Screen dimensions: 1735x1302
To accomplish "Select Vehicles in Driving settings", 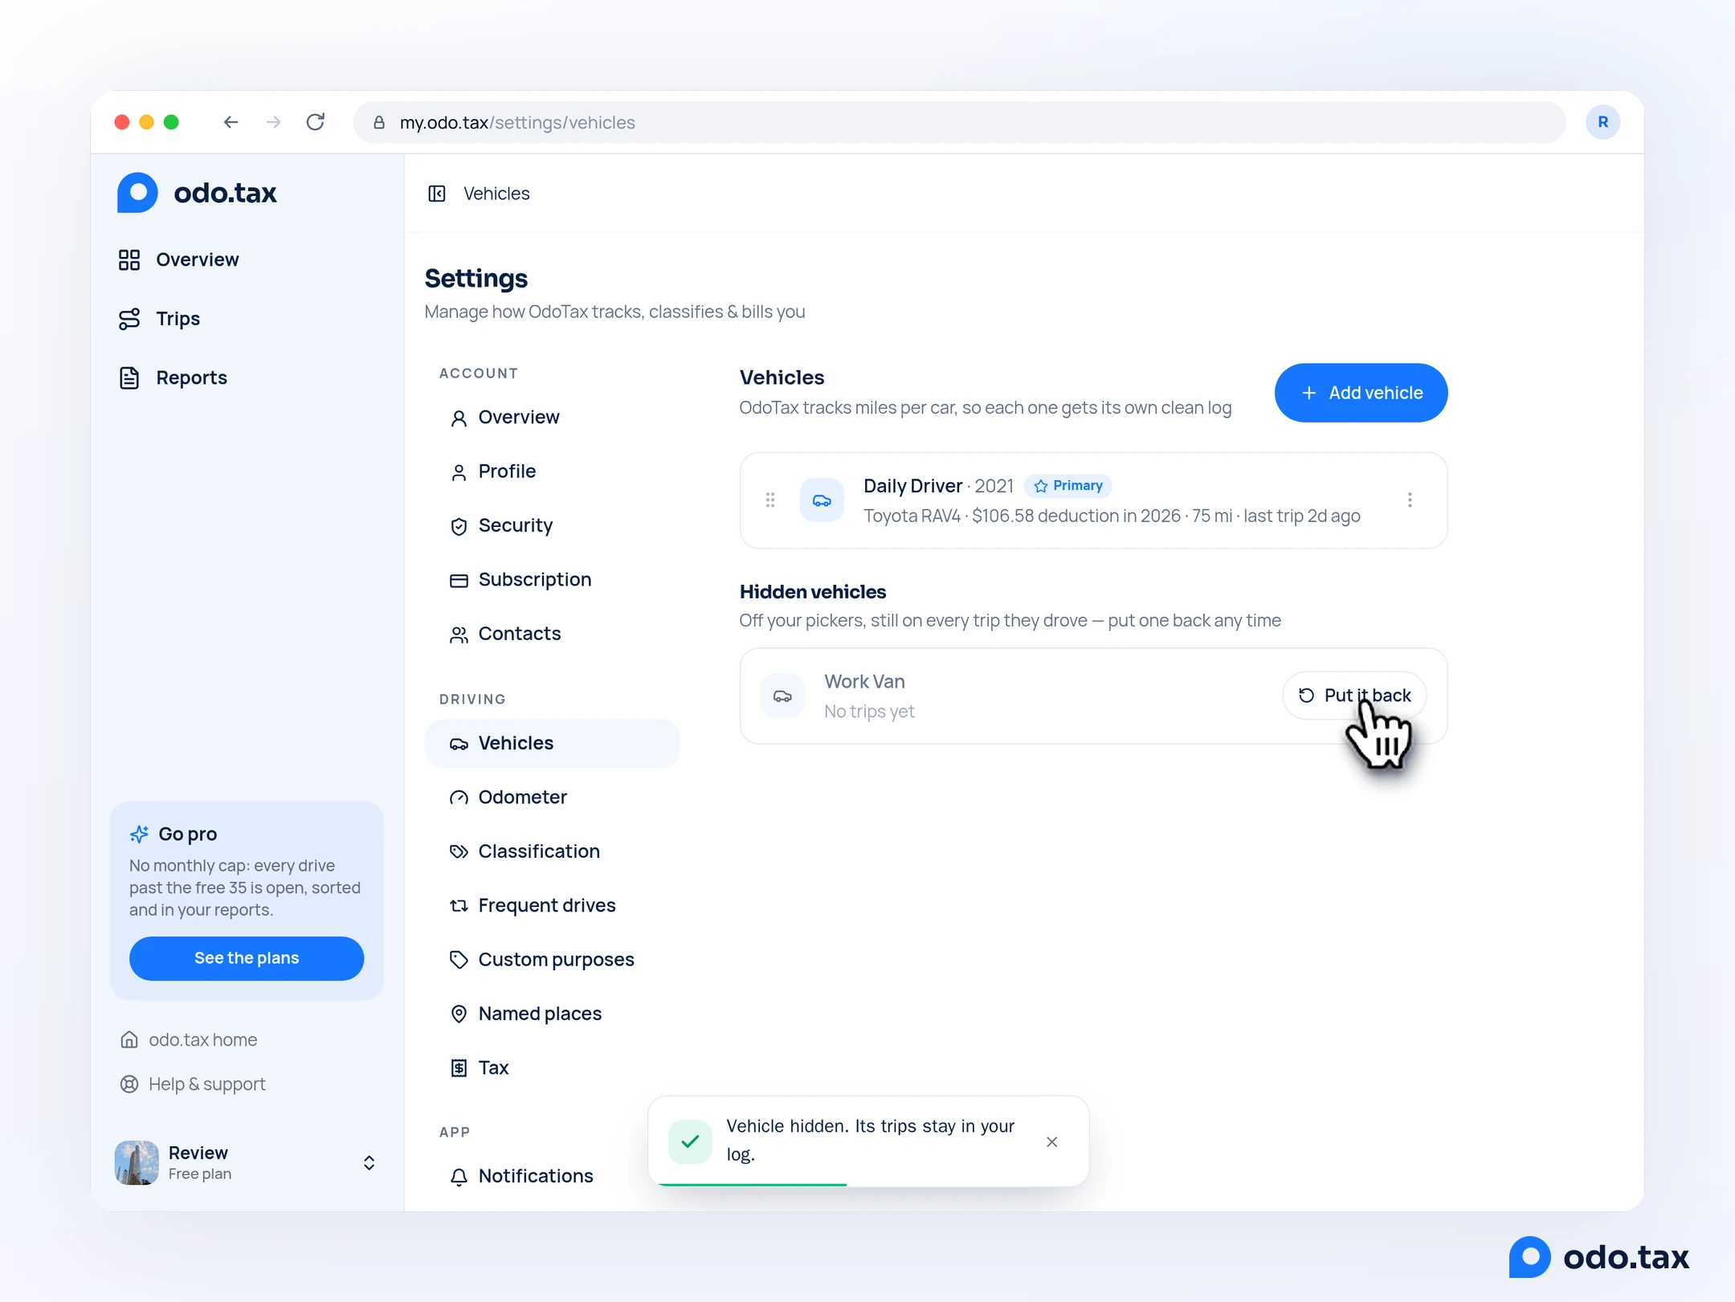I will coord(553,743).
